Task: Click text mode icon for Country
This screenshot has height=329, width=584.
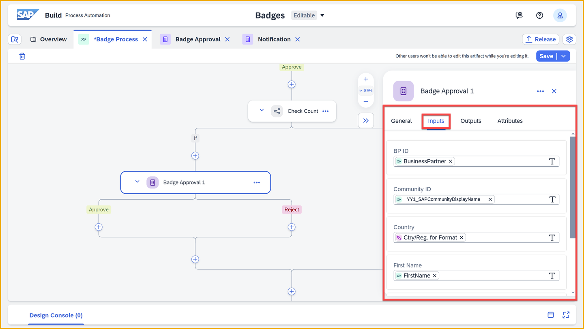Action: 552,237
